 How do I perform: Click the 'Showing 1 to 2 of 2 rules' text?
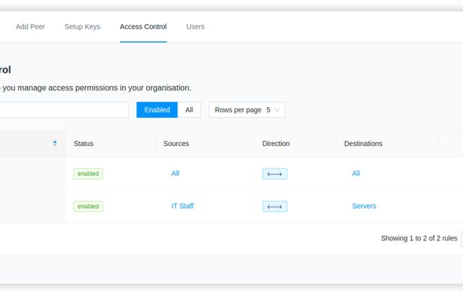[x=419, y=238]
